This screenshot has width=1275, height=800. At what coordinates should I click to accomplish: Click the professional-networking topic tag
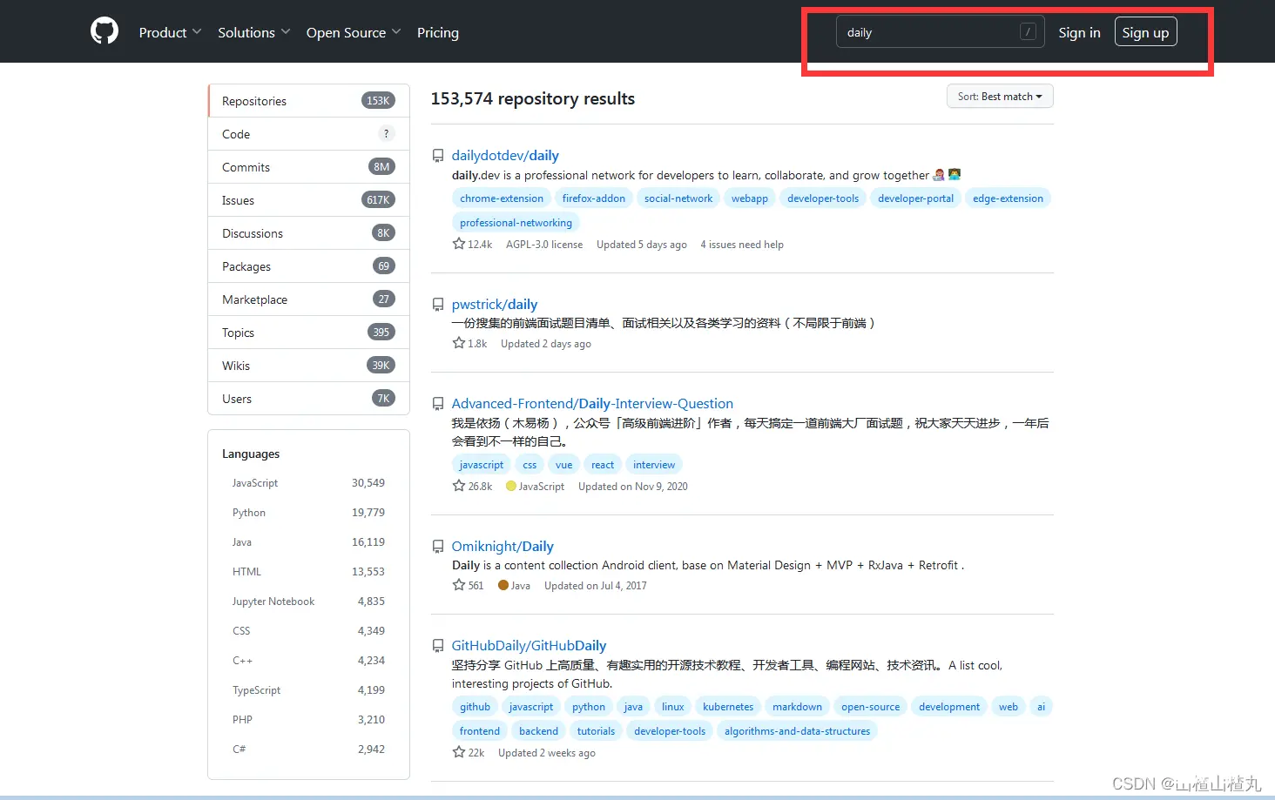tap(516, 223)
